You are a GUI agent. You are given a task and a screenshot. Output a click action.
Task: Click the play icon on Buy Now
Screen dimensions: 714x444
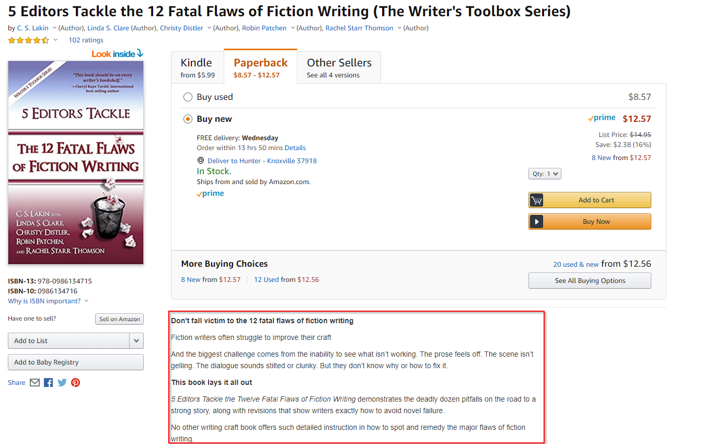coord(536,221)
